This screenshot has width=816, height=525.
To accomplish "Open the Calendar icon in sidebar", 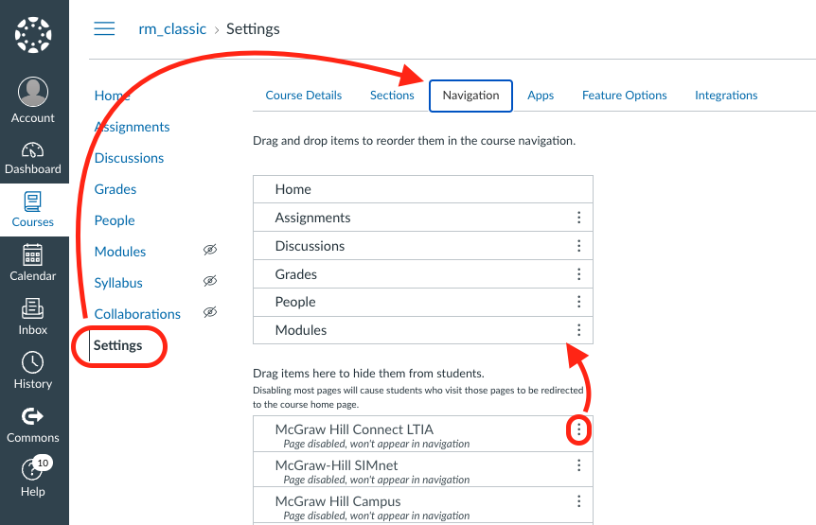I will (x=33, y=255).
